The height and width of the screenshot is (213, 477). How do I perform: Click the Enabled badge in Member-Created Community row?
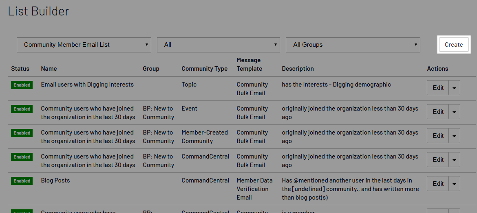click(22, 133)
